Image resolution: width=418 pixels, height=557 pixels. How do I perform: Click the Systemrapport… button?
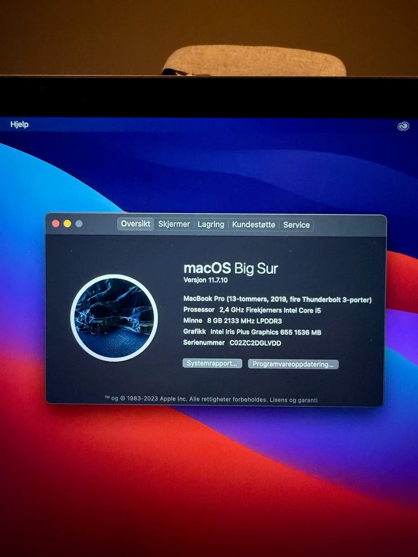pos(212,363)
